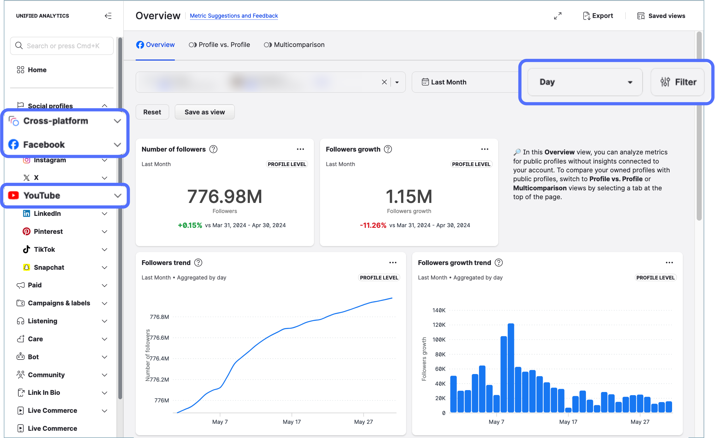Expand the TikTok sidebar section
The height and width of the screenshot is (438, 715).
(104, 250)
